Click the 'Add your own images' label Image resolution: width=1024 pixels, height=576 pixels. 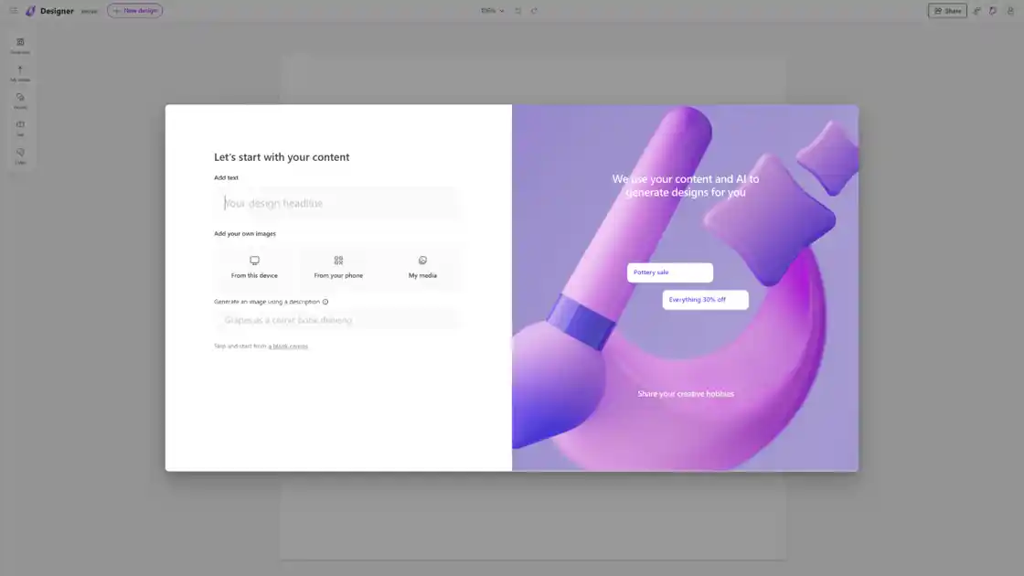click(245, 233)
